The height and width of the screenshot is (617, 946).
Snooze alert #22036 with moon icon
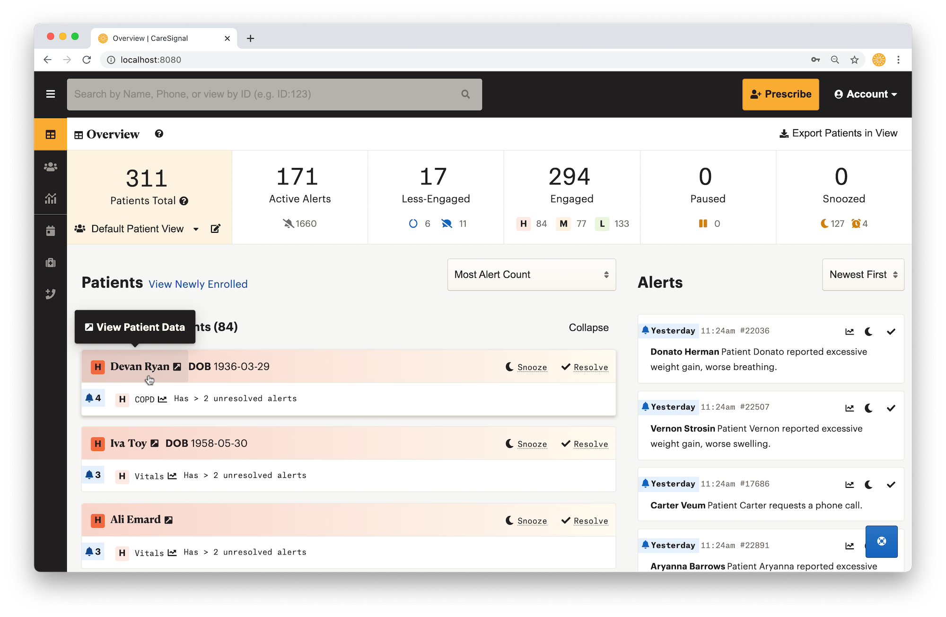pyautogui.click(x=869, y=332)
